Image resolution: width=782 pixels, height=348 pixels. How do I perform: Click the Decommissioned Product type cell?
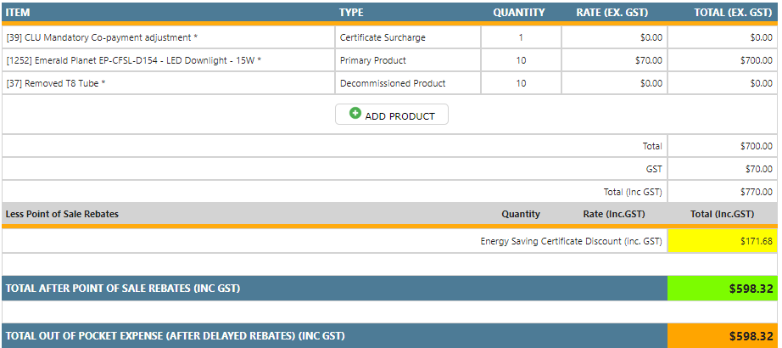pyautogui.click(x=393, y=83)
